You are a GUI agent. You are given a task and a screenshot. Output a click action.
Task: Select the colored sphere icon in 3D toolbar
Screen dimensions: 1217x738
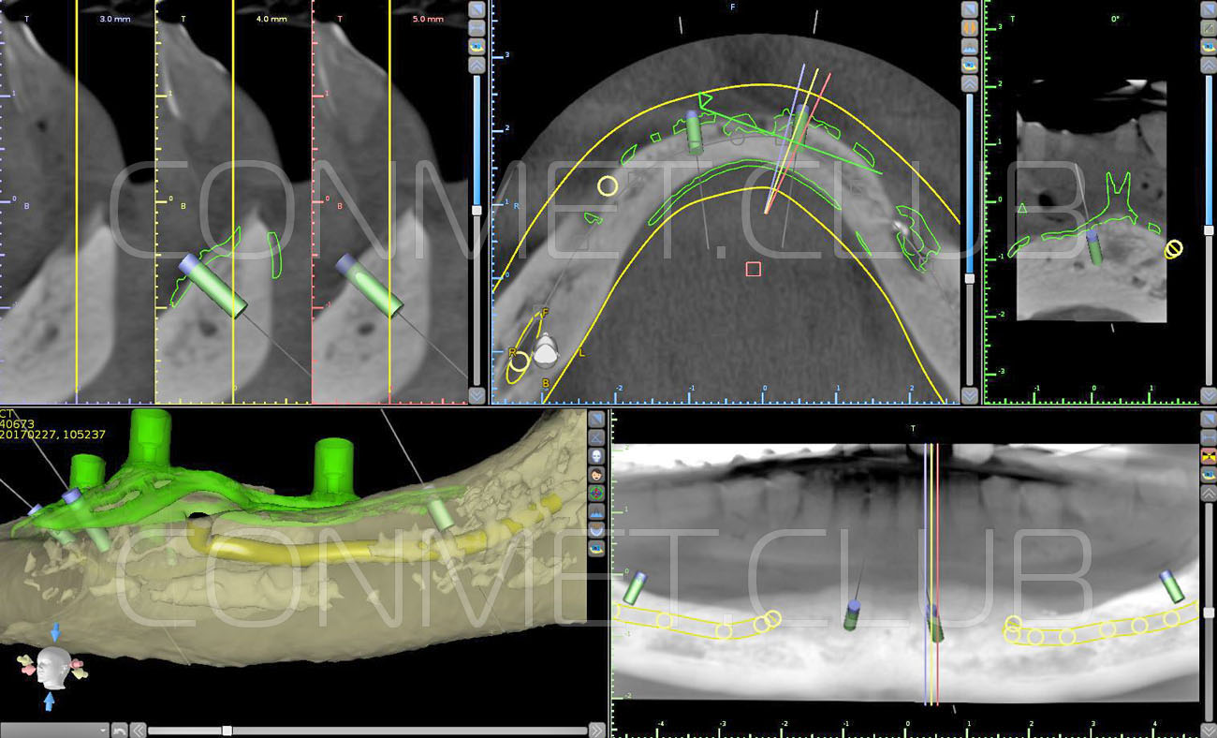coord(596,493)
